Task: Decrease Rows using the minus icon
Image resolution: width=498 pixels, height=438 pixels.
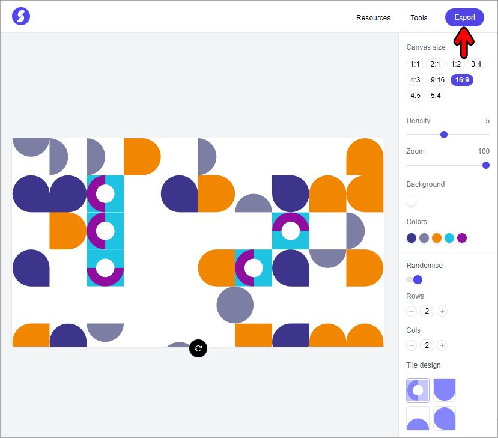Action: pyautogui.click(x=411, y=311)
